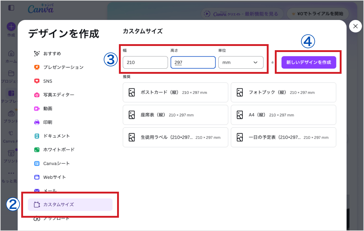
Task: Select the ホワイトボード option
Action: (x=59, y=149)
